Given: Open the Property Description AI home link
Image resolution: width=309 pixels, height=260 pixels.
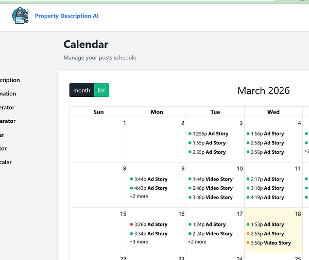Looking at the screenshot, I should 66,16.
